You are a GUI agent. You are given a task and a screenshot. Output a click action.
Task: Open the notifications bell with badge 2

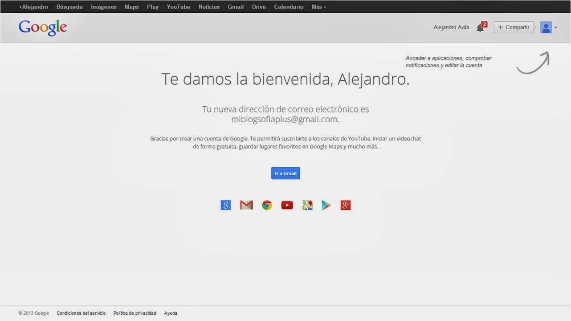click(481, 27)
